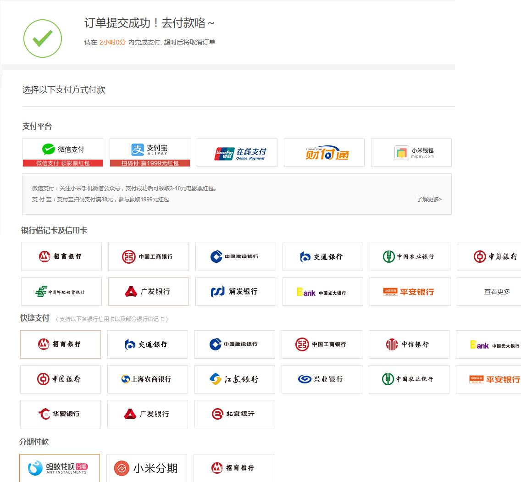Select 招商银行 under bank debit and credit cards
521x482 pixels.
coord(61,257)
